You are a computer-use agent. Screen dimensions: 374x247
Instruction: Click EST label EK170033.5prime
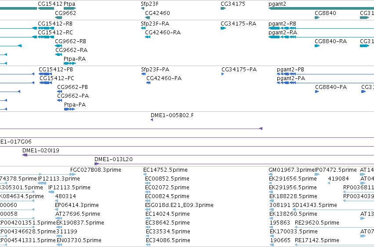pyautogui.click(x=294, y=232)
